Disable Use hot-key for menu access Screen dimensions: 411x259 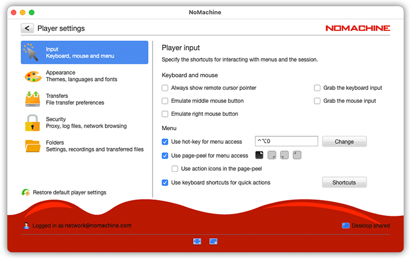pos(165,142)
